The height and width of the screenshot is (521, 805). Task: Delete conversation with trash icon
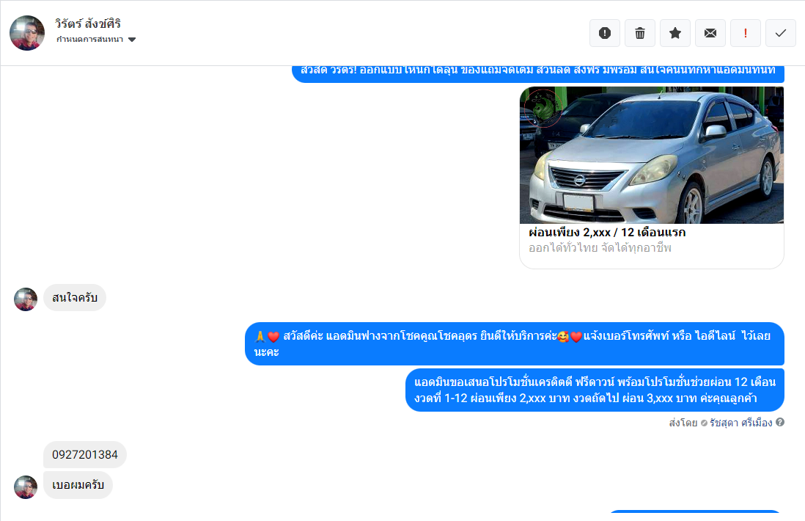[640, 34]
